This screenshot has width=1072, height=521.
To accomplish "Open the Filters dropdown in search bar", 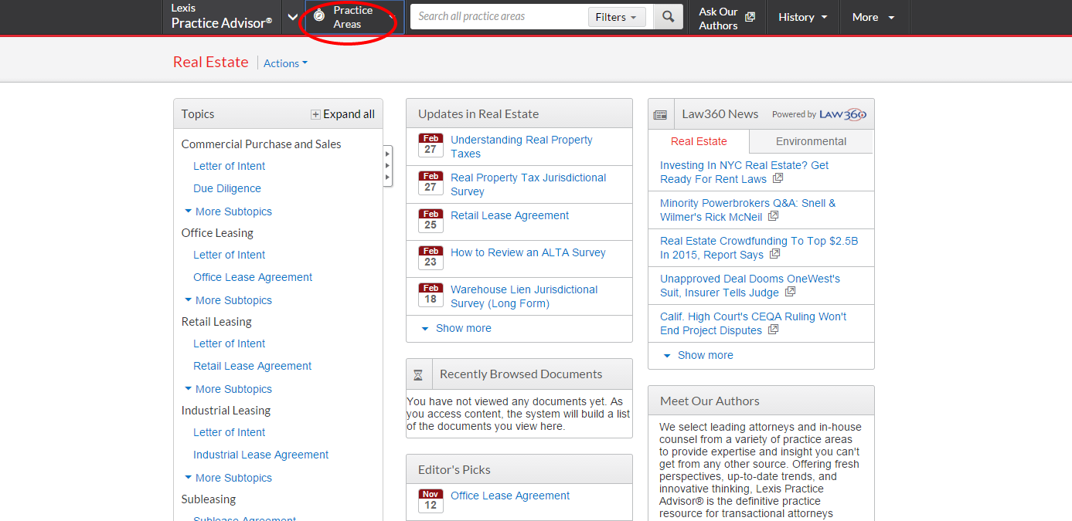I will [x=617, y=17].
